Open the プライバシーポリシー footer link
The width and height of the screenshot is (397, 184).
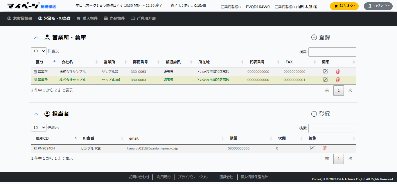coord(195,177)
